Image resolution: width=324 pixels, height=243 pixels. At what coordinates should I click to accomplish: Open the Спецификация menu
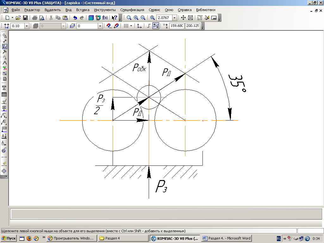click(132, 10)
